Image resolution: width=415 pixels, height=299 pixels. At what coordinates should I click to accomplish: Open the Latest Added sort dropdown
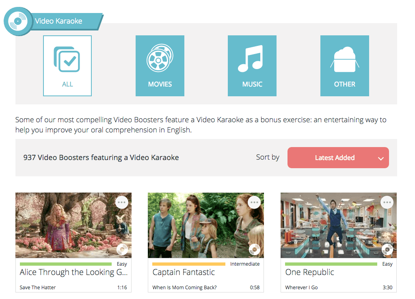click(x=338, y=158)
